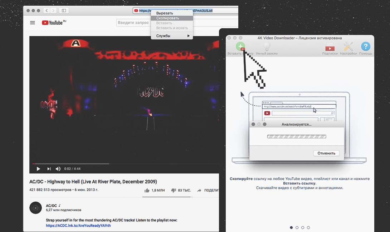This screenshot has height=232, width=390.
Task: Play the AC/DC video
Action: 38,169
